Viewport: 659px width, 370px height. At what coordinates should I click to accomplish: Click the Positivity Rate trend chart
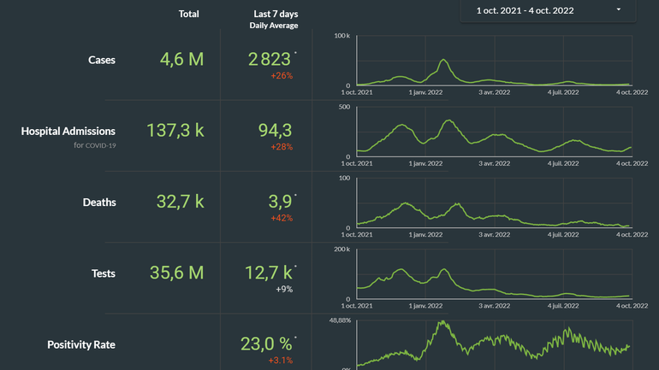(x=492, y=346)
